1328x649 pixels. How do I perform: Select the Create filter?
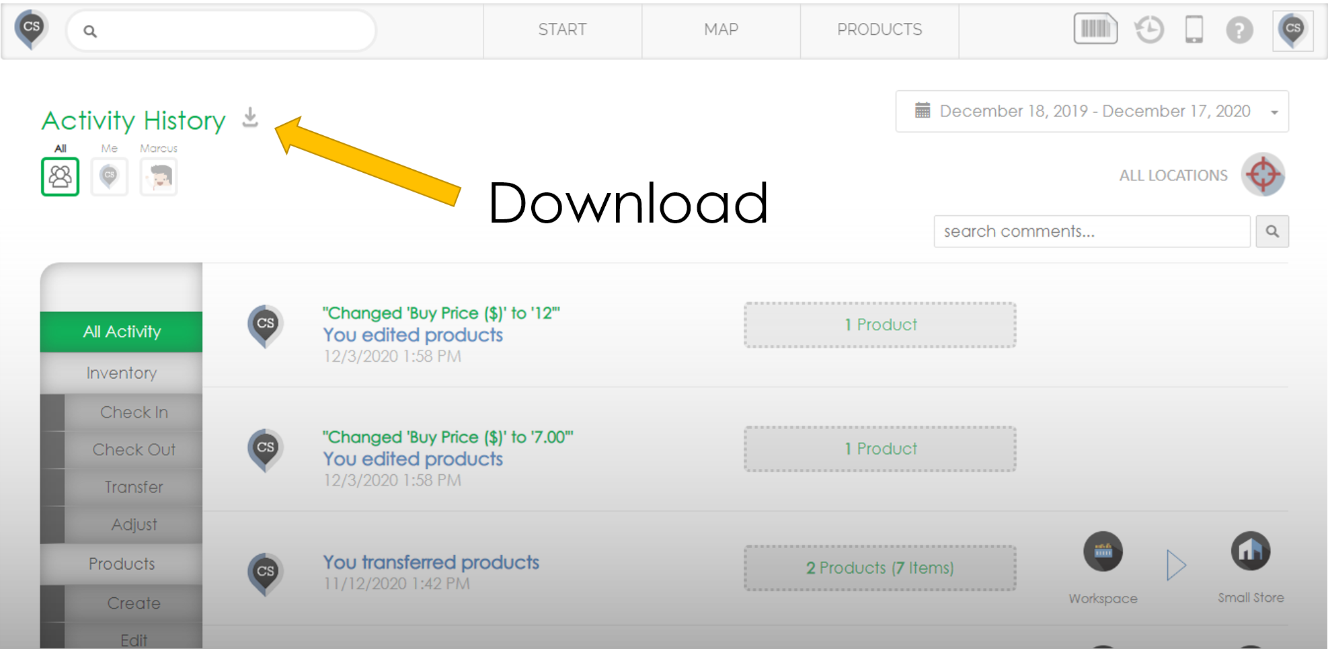pos(134,603)
